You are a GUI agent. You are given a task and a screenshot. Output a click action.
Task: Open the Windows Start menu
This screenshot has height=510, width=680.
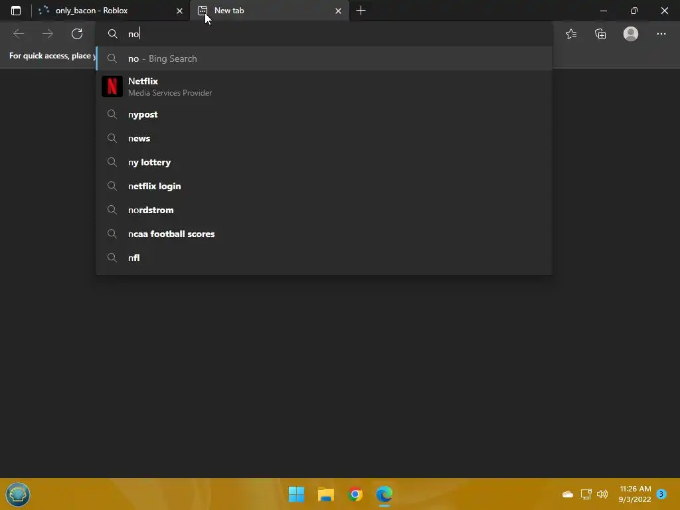[x=297, y=494]
